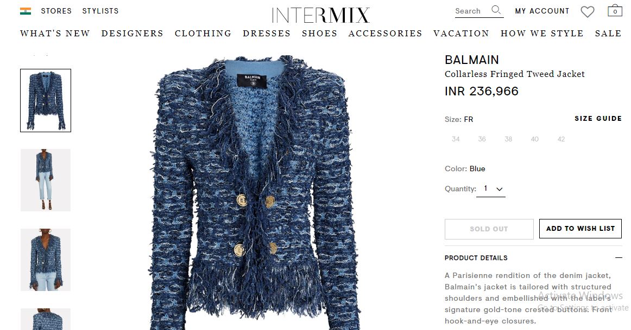Select size 34

coord(456,139)
